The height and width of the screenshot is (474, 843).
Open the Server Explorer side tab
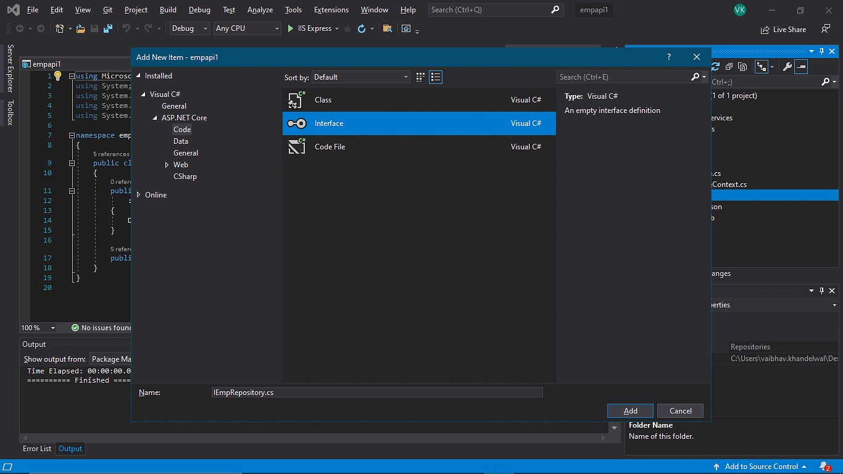pyautogui.click(x=10, y=68)
